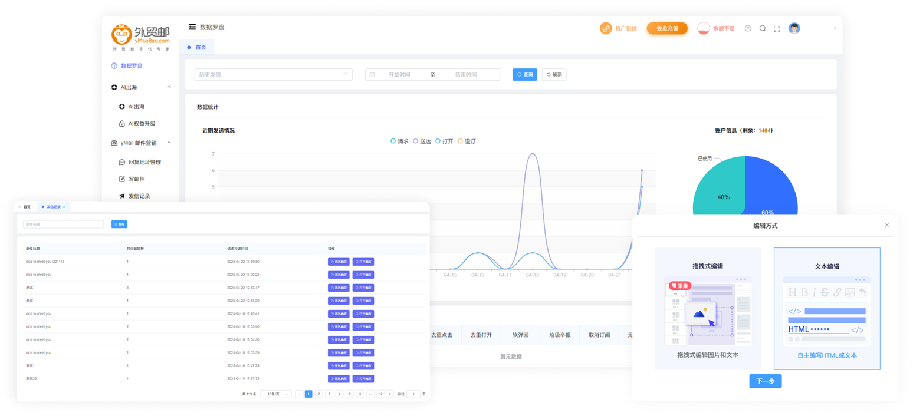Click the 2025-04-22 14:00:25 timestamp cell
The image size is (913, 416).
pos(243,275)
